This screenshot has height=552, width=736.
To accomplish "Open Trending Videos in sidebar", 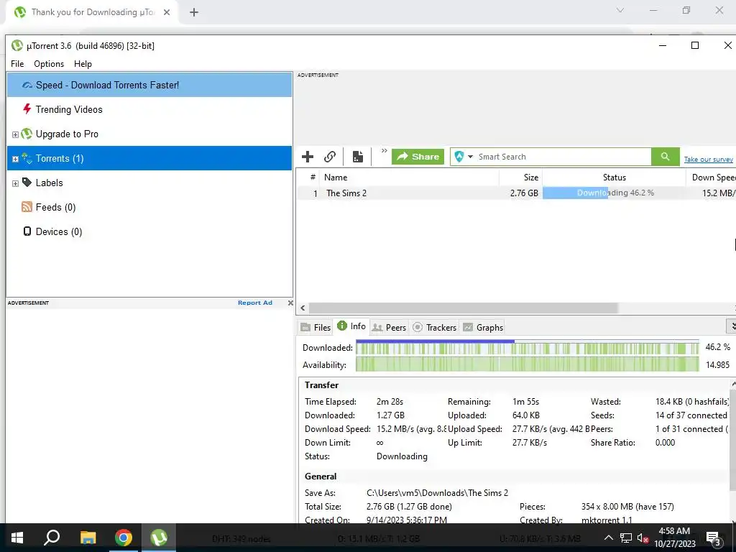I will (69, 109).
